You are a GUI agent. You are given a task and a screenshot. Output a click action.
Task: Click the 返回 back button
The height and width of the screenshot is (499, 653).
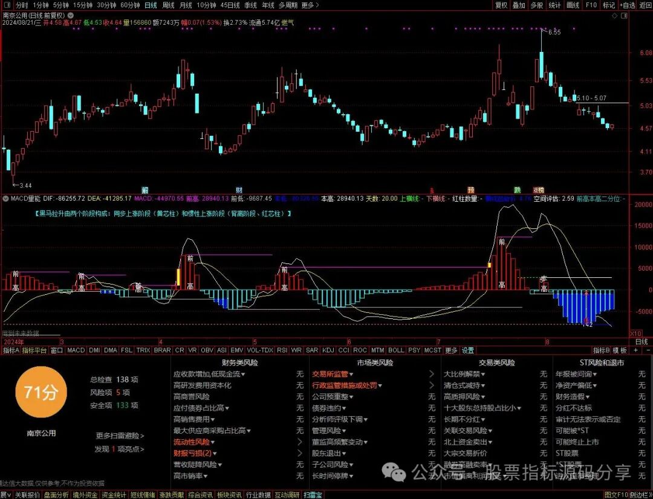646,5
